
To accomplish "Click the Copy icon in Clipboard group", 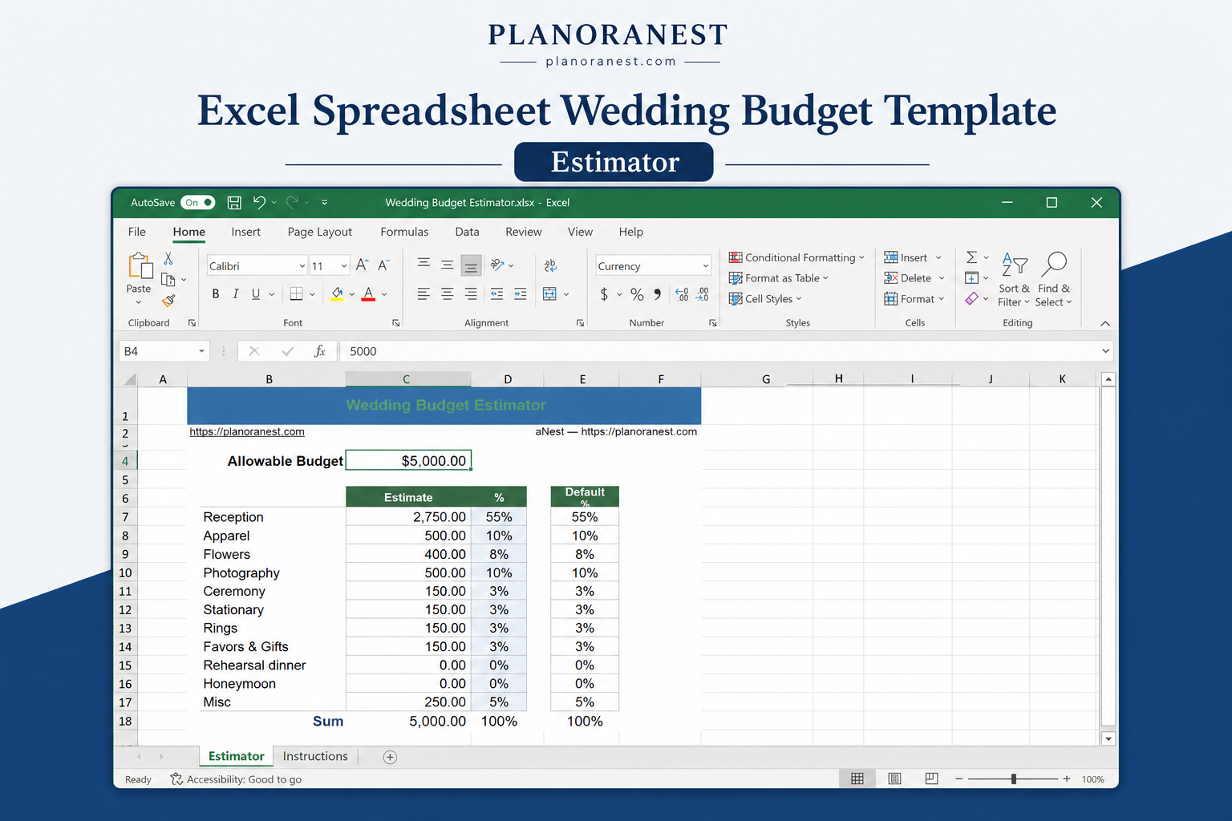I will [x=168, y=279].
